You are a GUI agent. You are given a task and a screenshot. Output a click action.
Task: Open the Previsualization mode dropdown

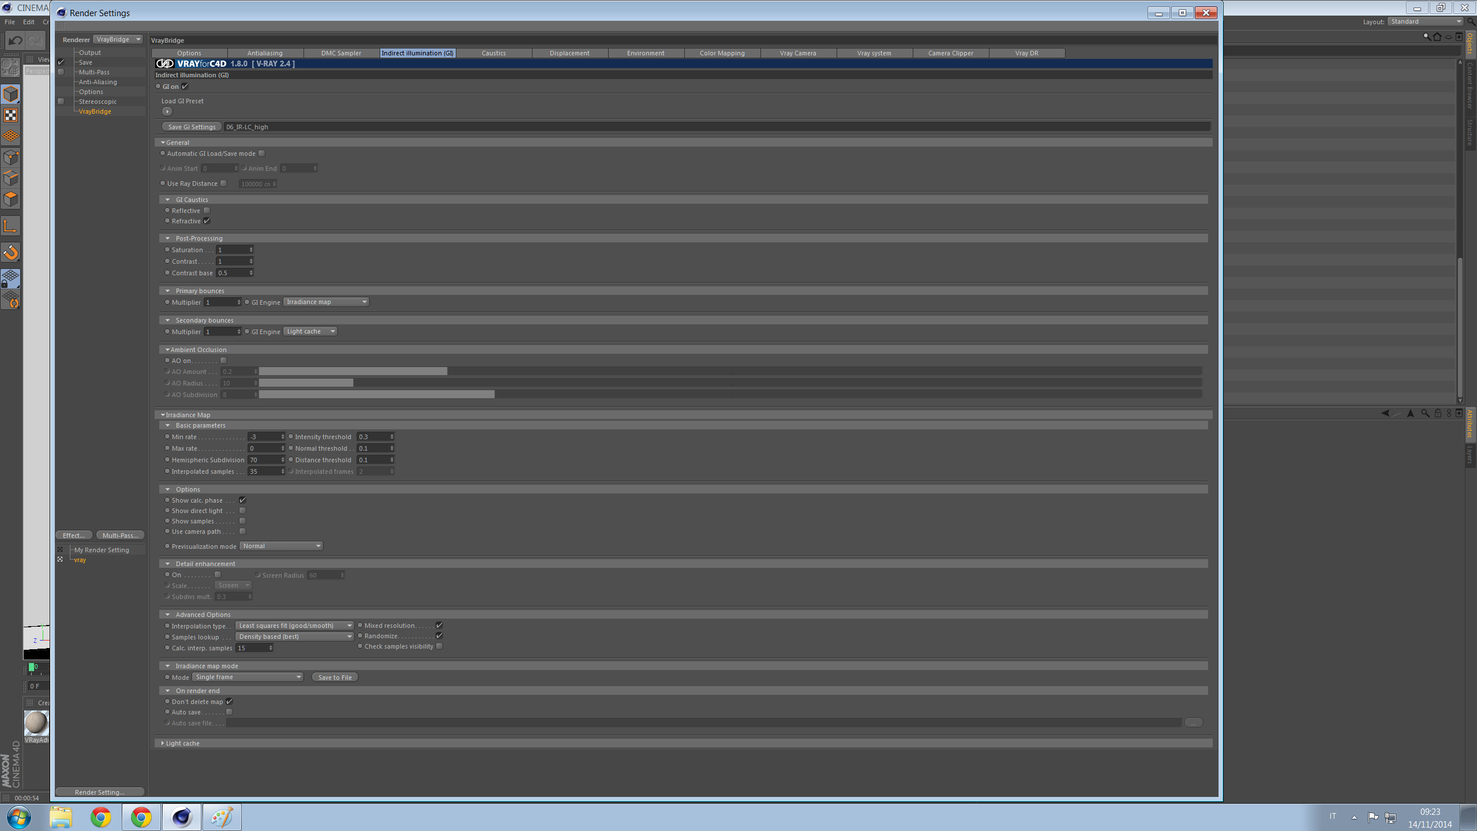tap(281, 546)
